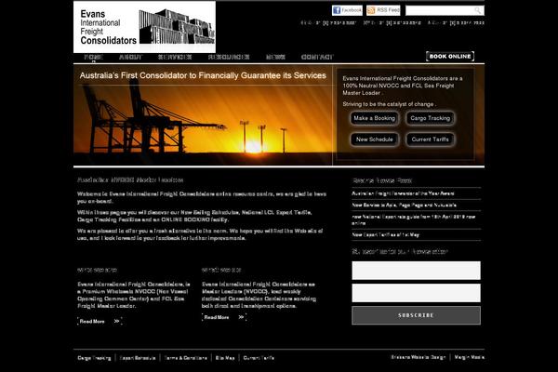
Task: Open Current Tariffs footer link
Action: [259, 358]
